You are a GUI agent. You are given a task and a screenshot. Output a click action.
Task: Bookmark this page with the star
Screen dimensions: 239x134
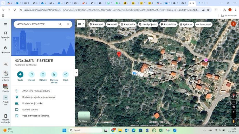pos(208,10)
